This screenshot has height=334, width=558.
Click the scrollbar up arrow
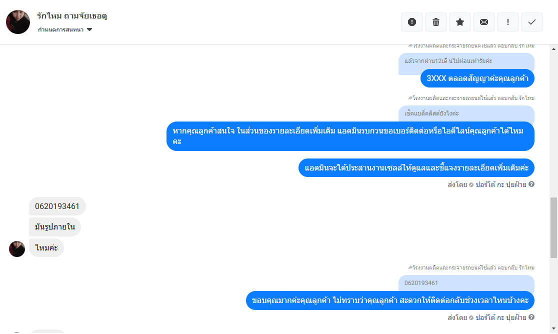click(x=553, y=48)
